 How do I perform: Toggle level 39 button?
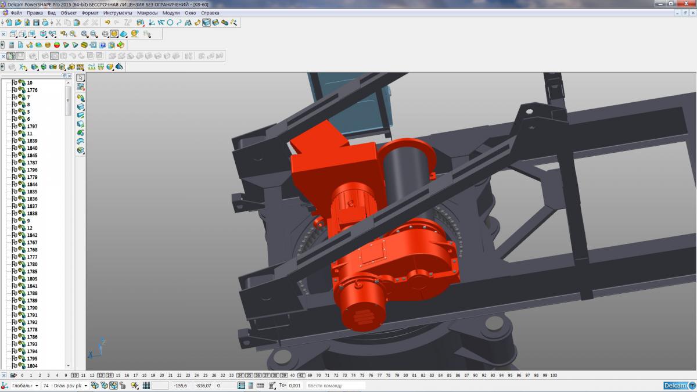[283, 375]
